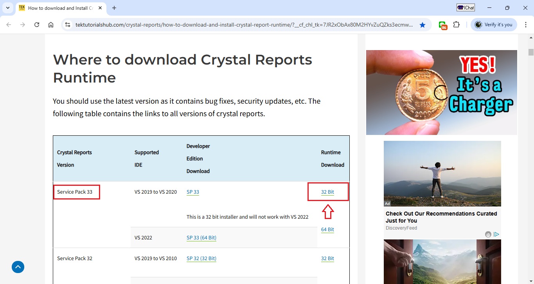Reload the current page
This screenshot has width=534, height=284.
pos(37,25)
